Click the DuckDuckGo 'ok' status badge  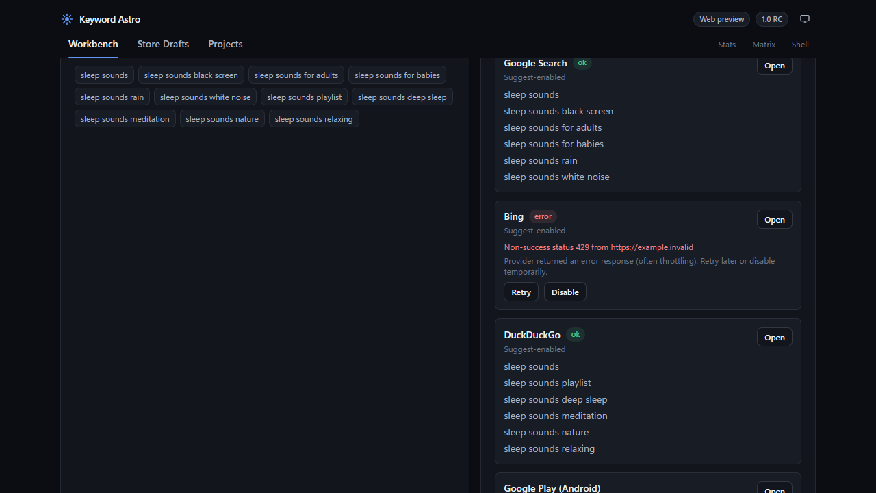(x=576, y=335)
